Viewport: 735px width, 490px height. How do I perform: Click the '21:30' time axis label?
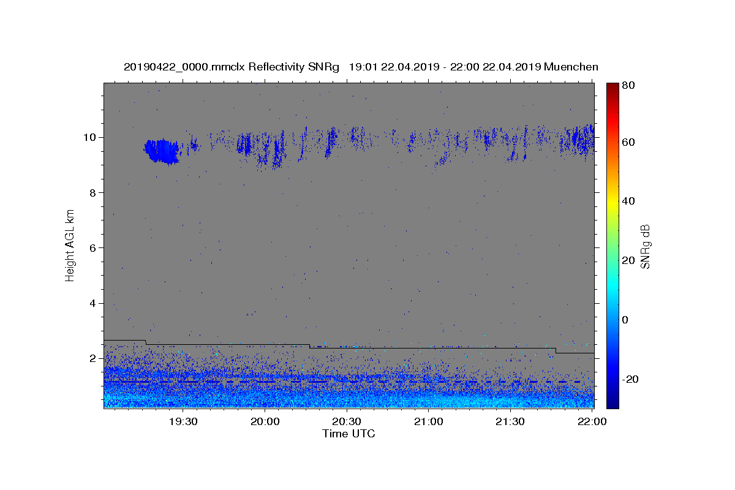(x=510, y=422)
